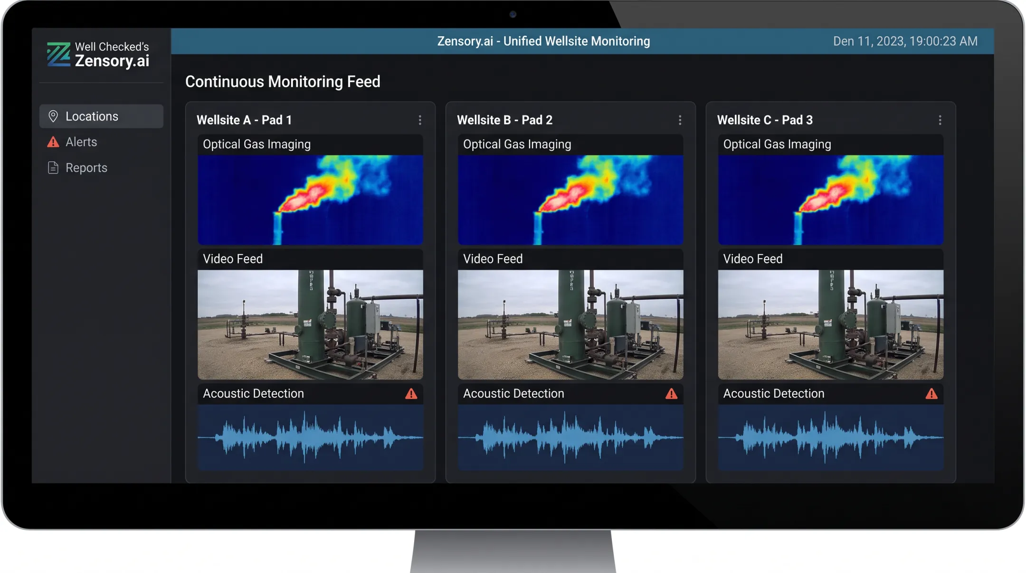Click the date and time in header
Screen dimensions: 1026x573
point(905,41)
